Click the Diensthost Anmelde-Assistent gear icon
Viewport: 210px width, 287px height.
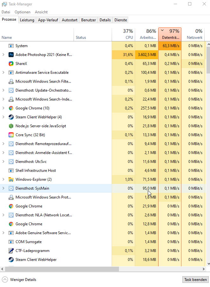[x=11, y=153]
